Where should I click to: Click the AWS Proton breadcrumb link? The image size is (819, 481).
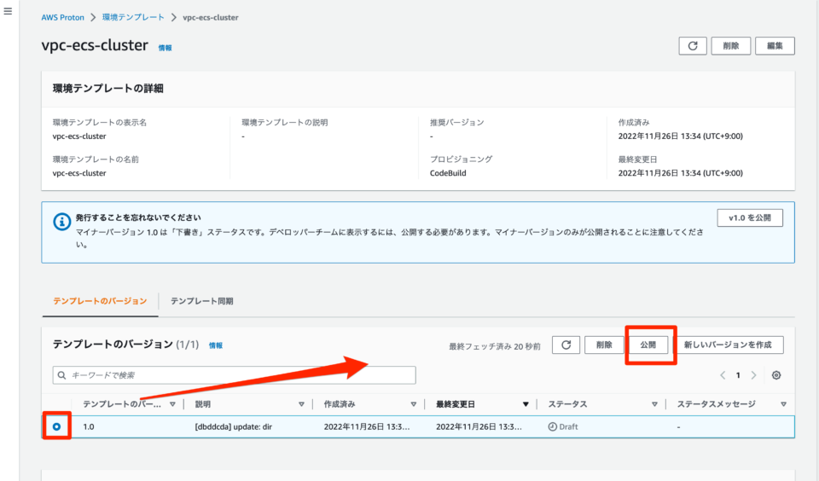(62, 17)
